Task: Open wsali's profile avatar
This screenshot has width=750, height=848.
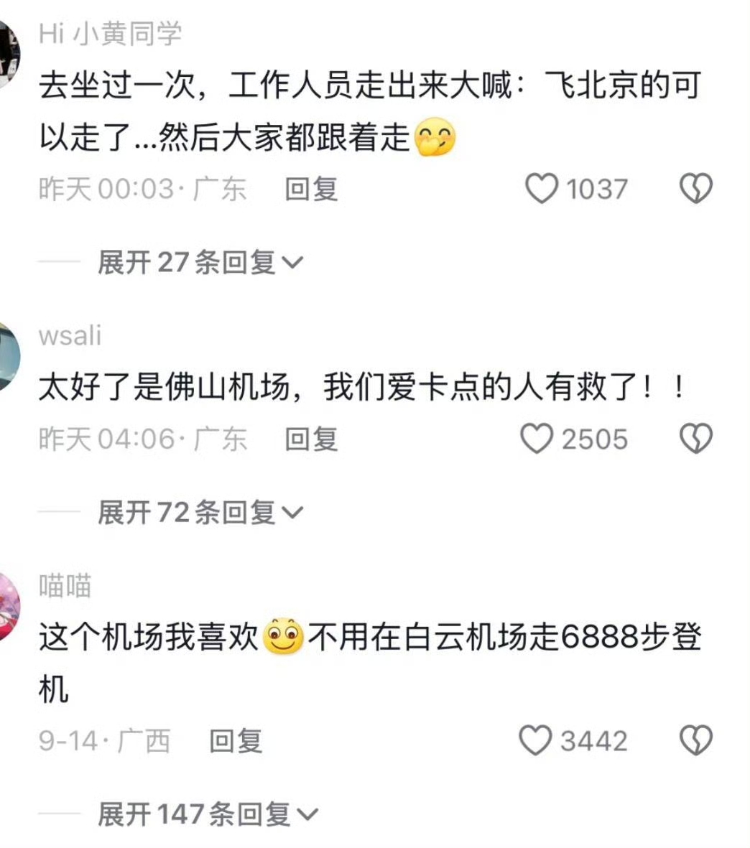Action: 8,356
